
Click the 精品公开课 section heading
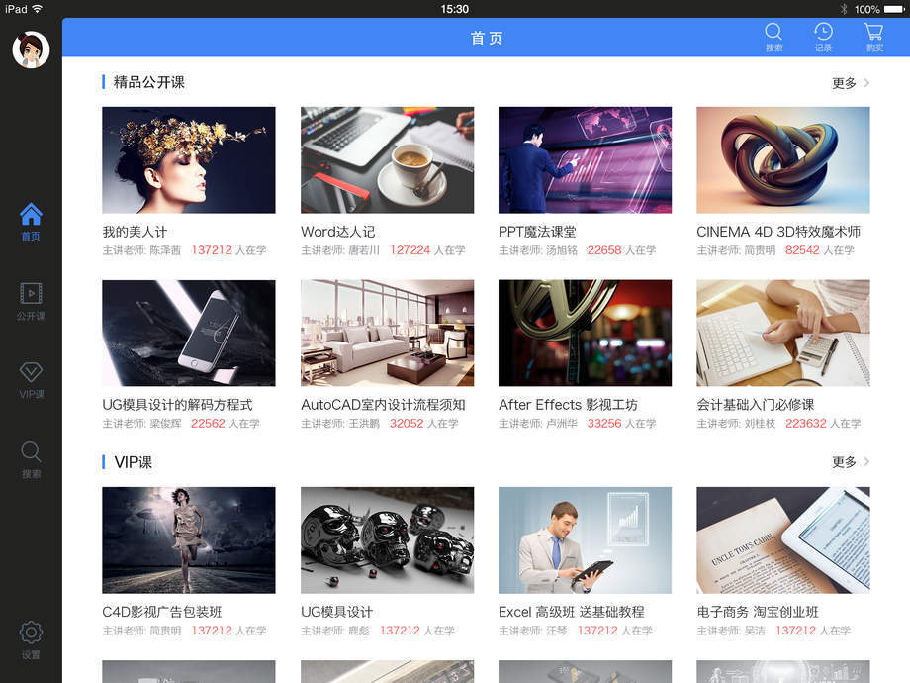tap(149, 82)
